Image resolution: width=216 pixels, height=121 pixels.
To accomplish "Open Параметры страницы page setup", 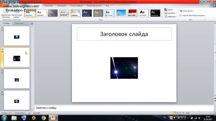I will (x=6, y=13).
